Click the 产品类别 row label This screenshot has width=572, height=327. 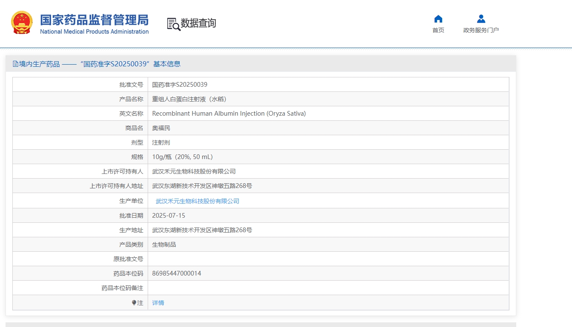pos(131,245)
